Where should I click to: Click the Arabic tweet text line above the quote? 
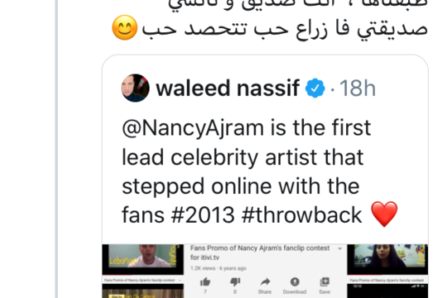(285, 28)
